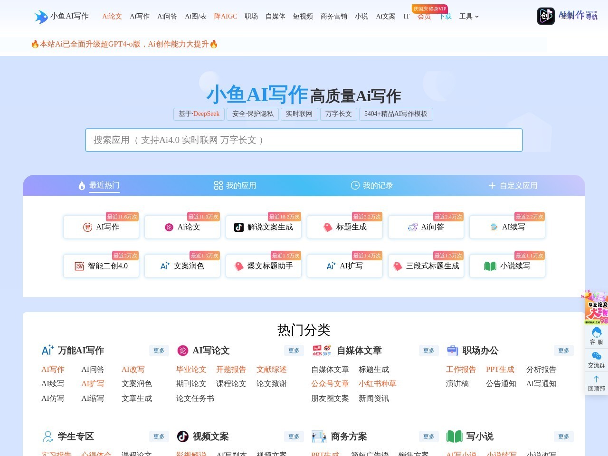This screenshot has width=608, height=456.
Task: Open the Ai论文 navigation menu item
Action: pos(112,17)
